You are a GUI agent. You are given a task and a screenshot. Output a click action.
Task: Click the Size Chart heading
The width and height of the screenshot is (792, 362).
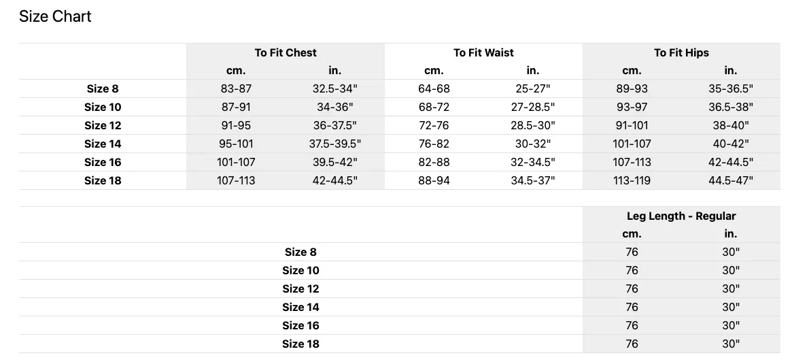point(55,16)
